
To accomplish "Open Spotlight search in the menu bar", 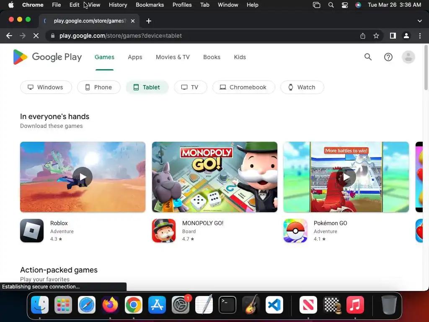I will pyautogui.click(x=331, y=5).
